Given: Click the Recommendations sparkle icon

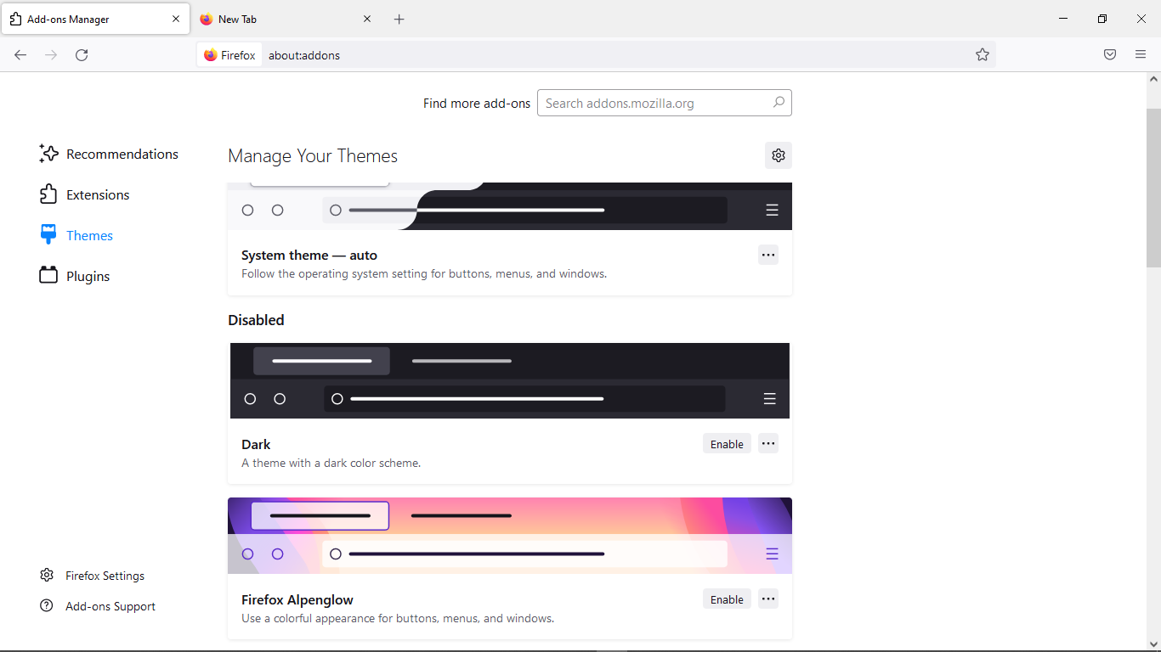Looking at the screenshot, I should 48,154.
